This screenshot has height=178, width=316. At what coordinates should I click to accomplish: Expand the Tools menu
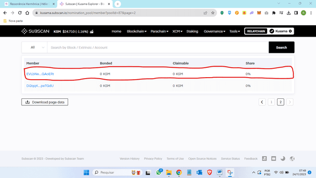click(235, 31)
